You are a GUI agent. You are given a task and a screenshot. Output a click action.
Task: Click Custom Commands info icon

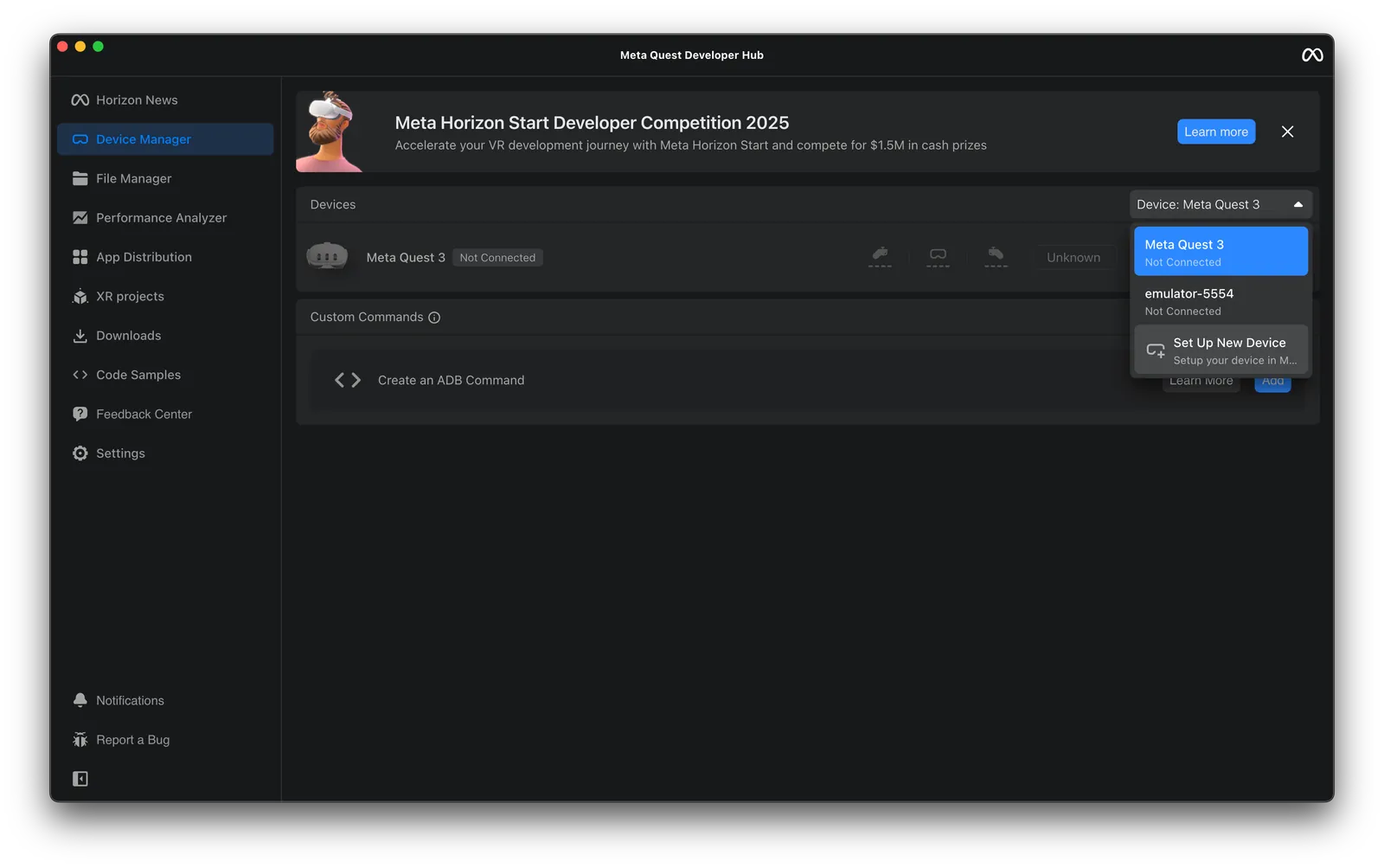[434, 318]
